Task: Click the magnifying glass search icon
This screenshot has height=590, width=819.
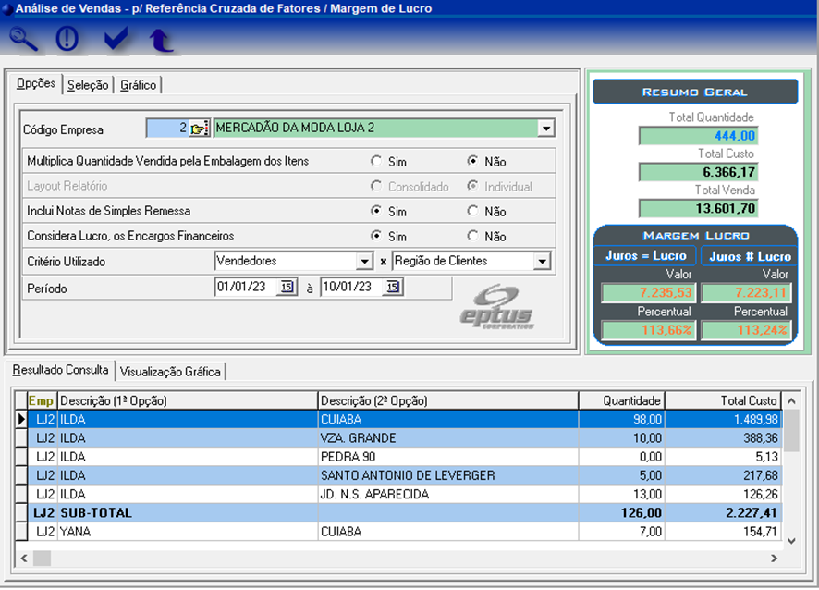Action: [24, 39]
